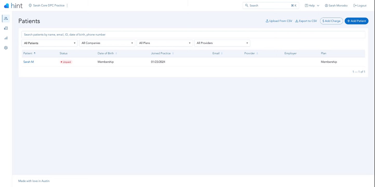Viewport: 375px width, 187px height.
Task: Click Made with love in Austin footer
Action: pos(34,181)
